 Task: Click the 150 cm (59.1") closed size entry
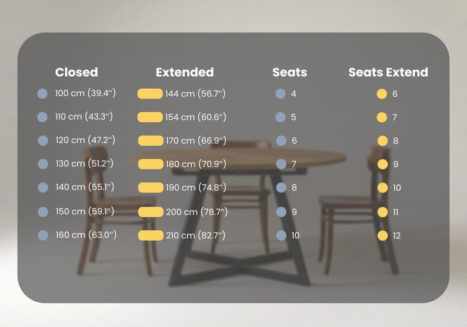(x=85, y=211)
